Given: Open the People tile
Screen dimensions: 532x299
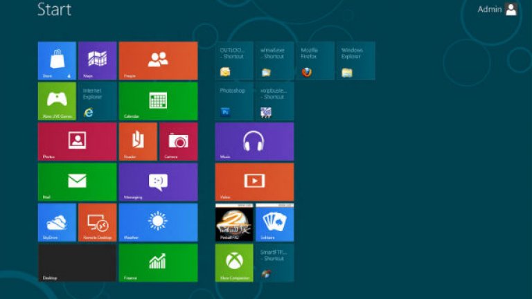Looking at the screenshot, I should [158, 61].
